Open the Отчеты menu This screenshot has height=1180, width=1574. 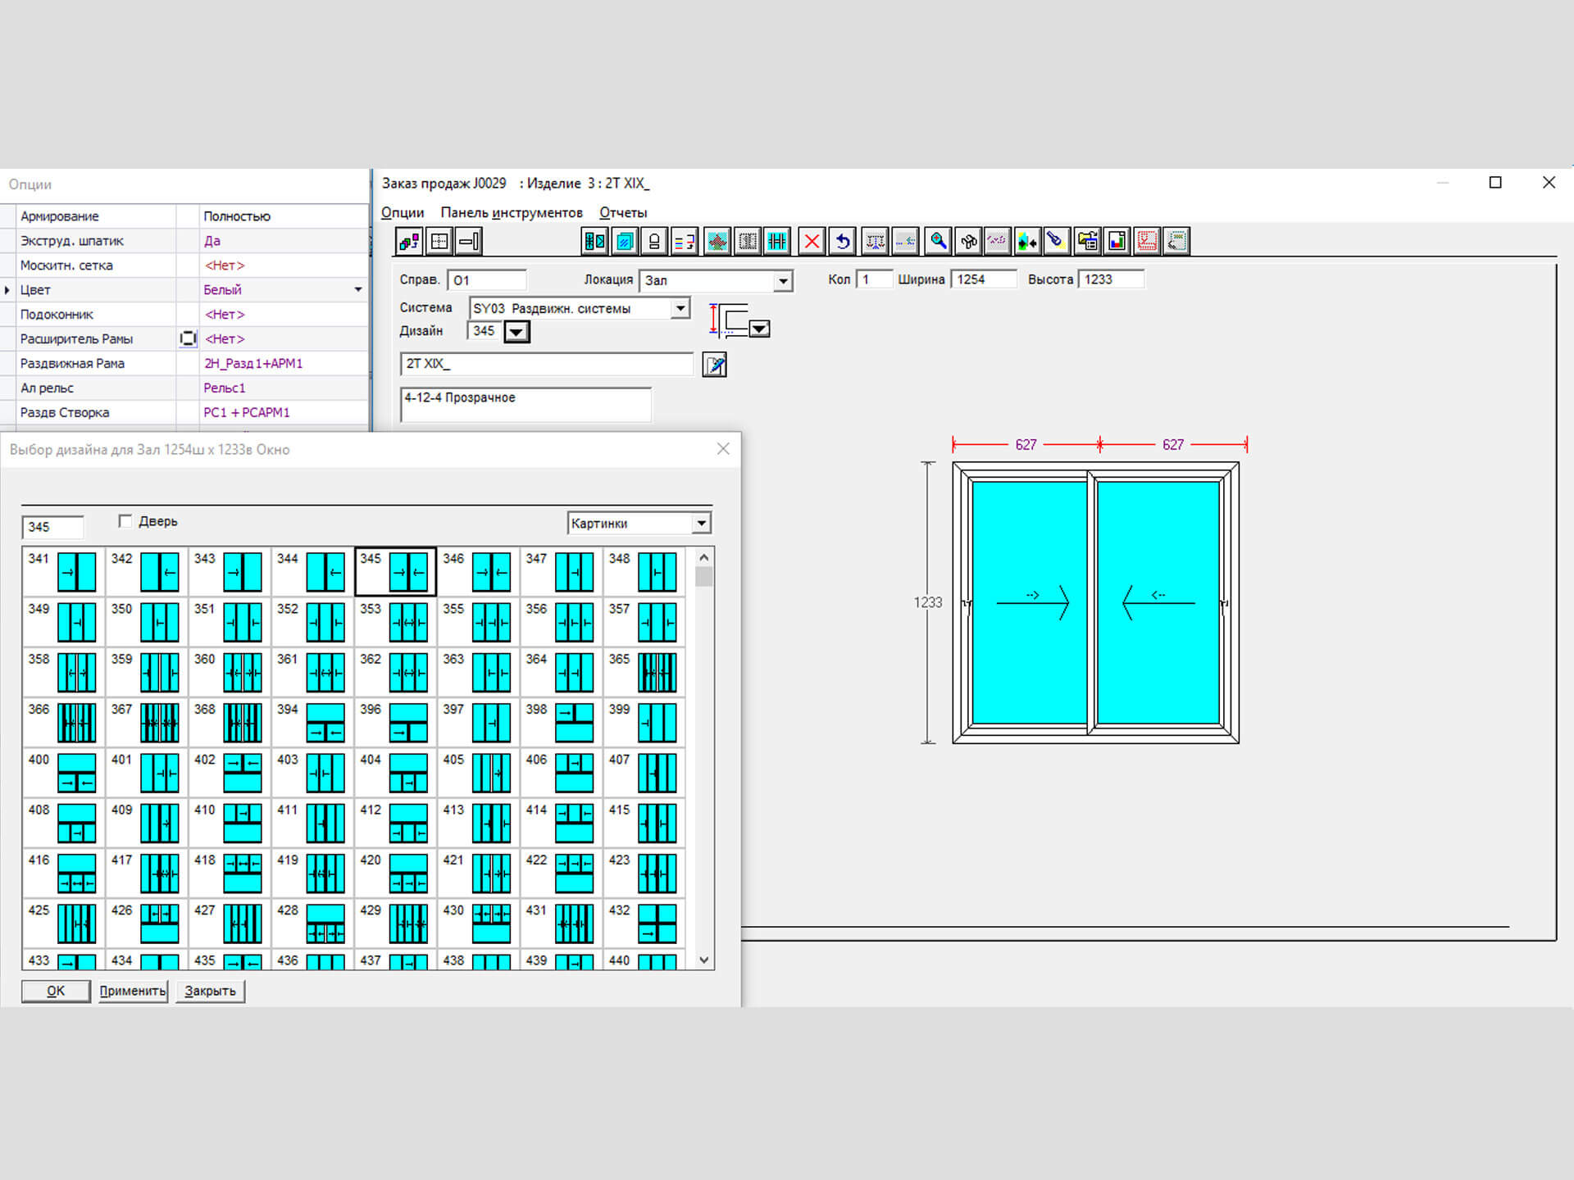click(x=622, y=213)
